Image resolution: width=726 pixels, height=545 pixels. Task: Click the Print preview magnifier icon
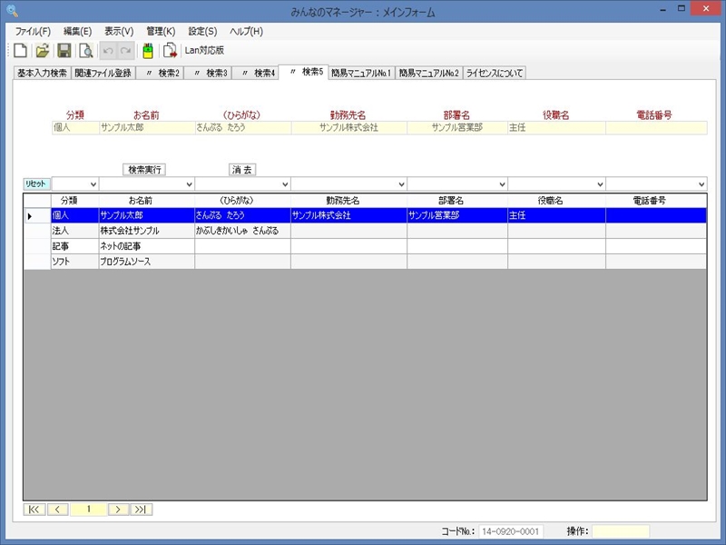[86, 51]
